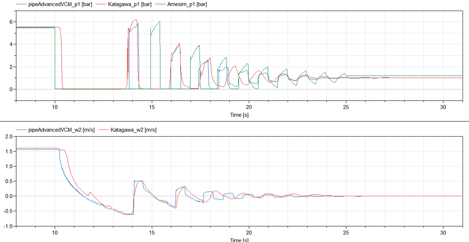The image size is (469, 242).
Task: Click the tallest red Katagawa_p1 pressure peak
Action: coord(136,20)
